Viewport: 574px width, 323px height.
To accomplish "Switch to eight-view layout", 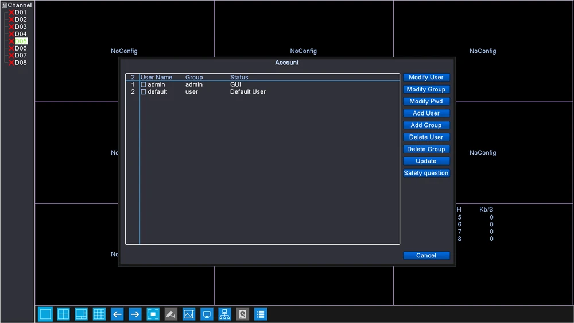I will [x=82, y=314].
